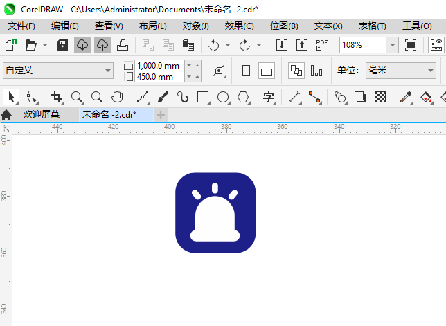Select the Pan hand tool

[117, 97]
